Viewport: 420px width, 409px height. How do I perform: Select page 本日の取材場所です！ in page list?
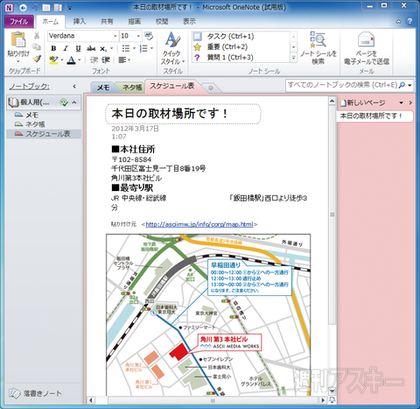(x=374, y=116)
